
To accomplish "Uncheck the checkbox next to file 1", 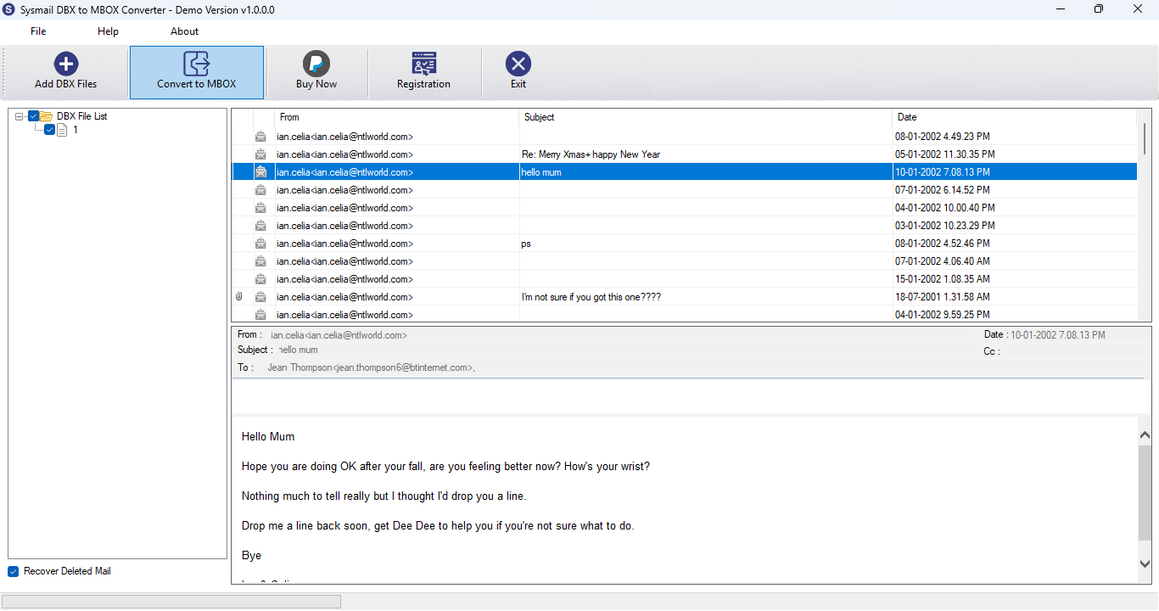I will point(49,130).
